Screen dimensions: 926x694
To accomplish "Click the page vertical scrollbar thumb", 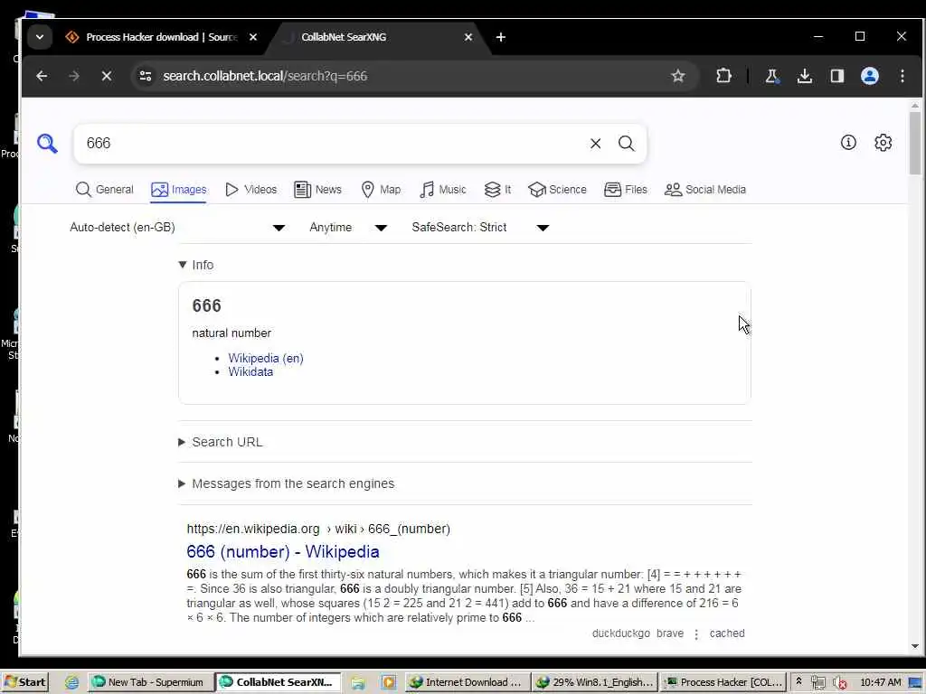I will 915,144.
